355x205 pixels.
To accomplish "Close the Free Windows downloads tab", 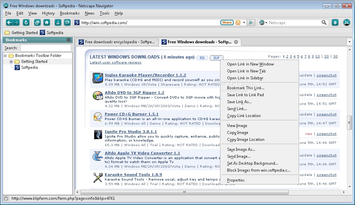I will click(x=236, y=42).
